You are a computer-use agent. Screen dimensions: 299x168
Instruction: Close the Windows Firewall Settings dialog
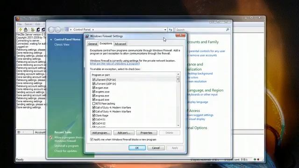180,35
